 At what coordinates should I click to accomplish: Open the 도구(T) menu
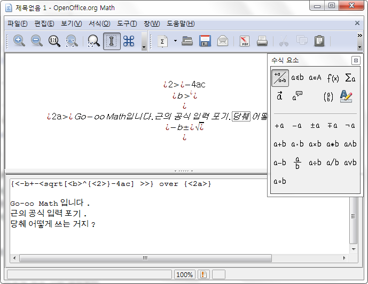[x=127, y=23]
